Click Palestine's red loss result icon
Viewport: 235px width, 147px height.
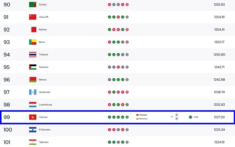(118, 67)
